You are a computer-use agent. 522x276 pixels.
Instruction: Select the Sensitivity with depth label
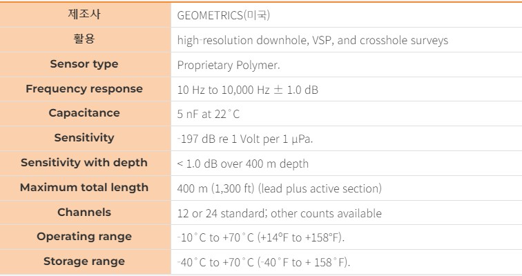point(84,163)
